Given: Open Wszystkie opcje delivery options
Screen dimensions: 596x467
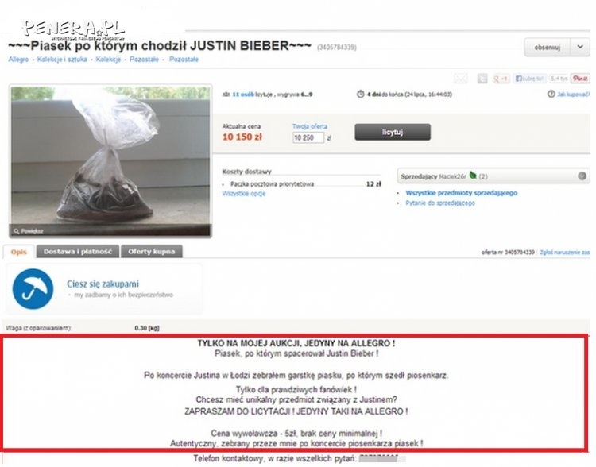Looking at the screenshot, I should 244,194.
